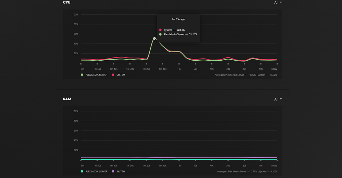Click the red System dot in the tooltip

[x=160, y=30]
